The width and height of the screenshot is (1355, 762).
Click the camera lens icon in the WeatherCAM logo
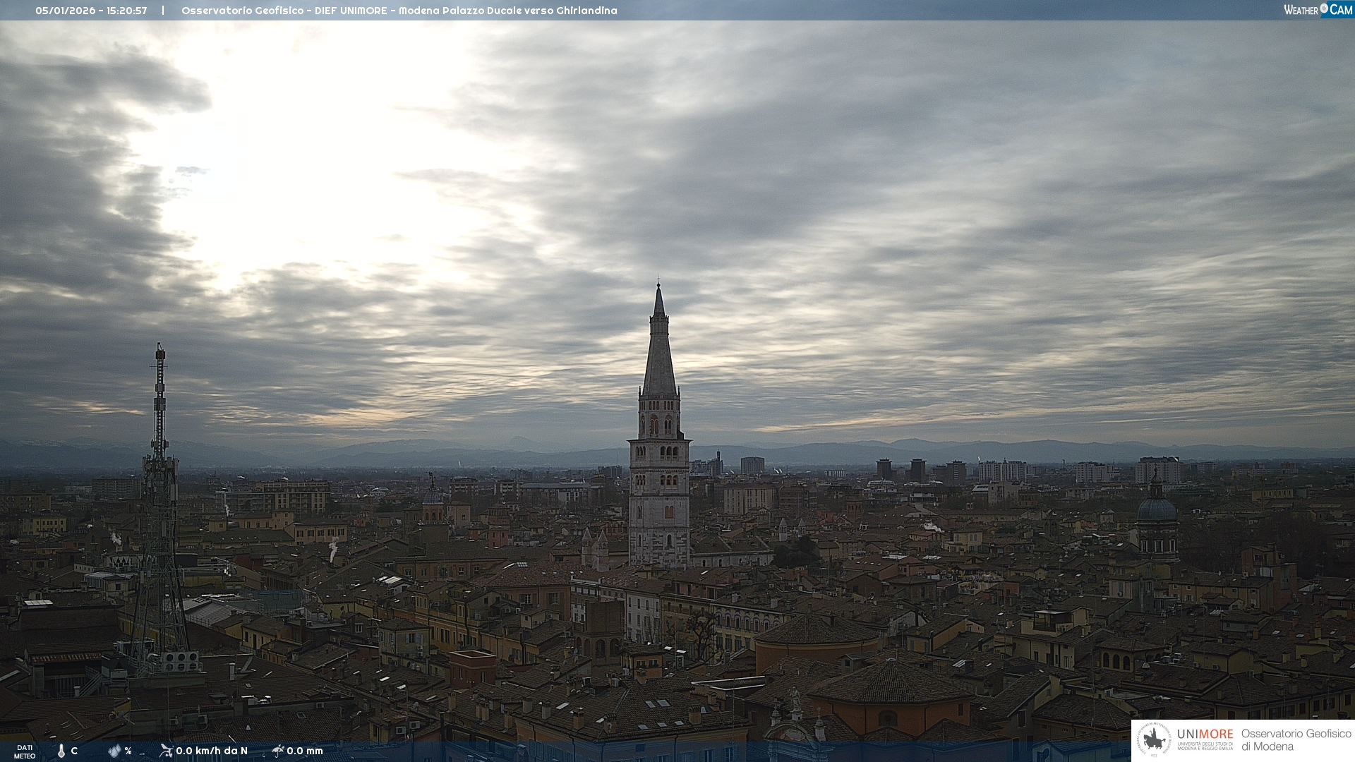(1324, 8)
